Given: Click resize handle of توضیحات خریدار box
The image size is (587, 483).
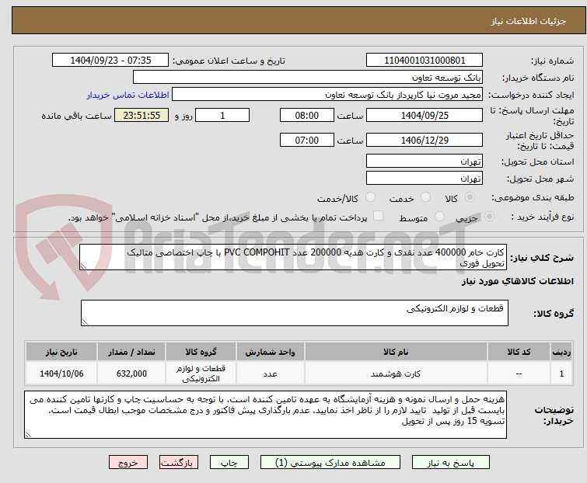Looking at the screenshot, I should click(28, 434).
